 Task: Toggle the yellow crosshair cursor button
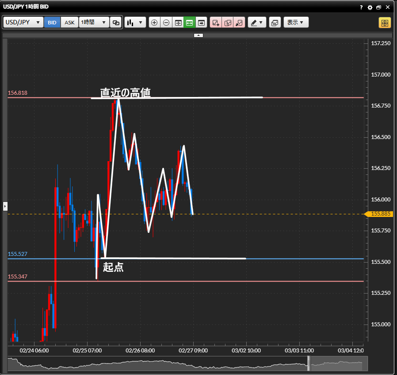(x=385, y=23)
